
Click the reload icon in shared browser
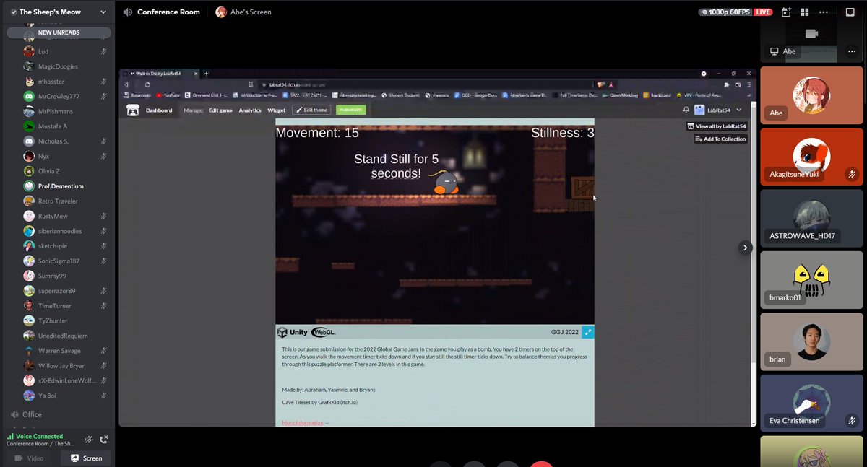point(147,84)
